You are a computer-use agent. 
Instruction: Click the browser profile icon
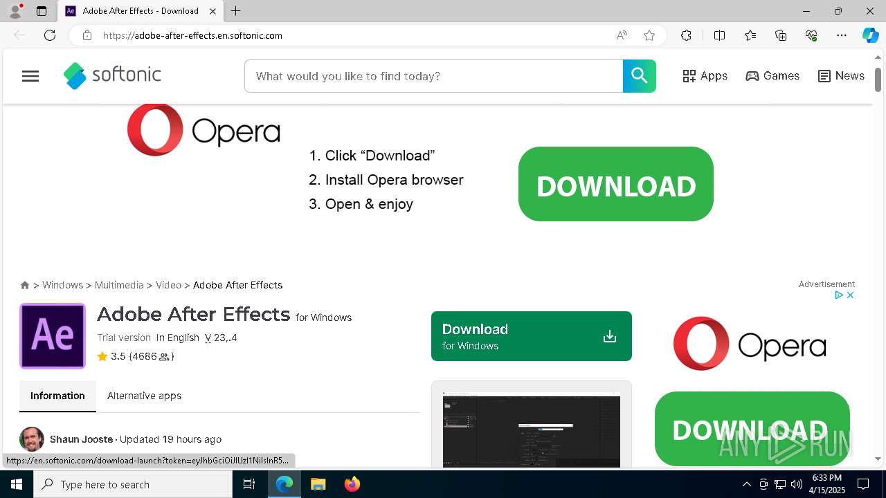(x=15, y=11)
